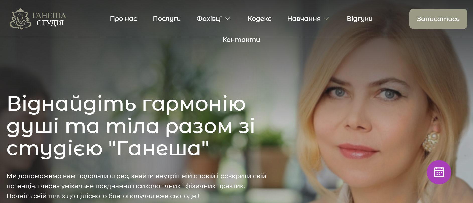Open the Фахівці menu item
Image resolution: width=473 pixels, height=203 pixels.
coord(209,19)
